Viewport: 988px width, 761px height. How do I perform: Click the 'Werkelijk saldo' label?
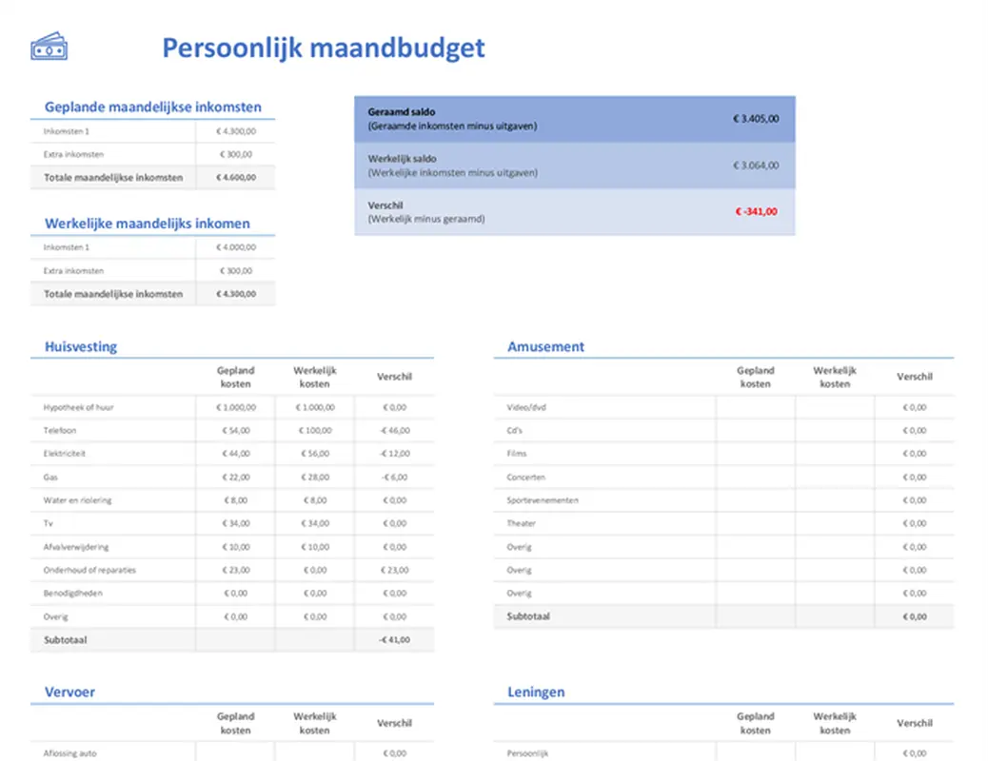pyautogui.click(x=402, y=159)
